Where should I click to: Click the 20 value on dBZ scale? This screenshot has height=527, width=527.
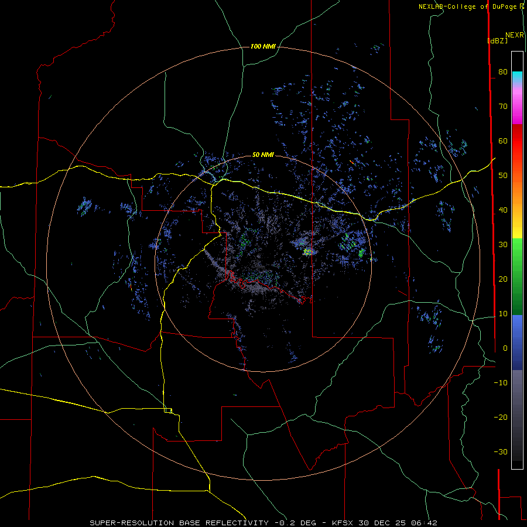tap(503, 279)
